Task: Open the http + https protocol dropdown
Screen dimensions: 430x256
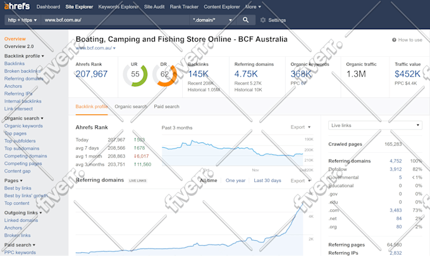Action: [x=23, y=20]
